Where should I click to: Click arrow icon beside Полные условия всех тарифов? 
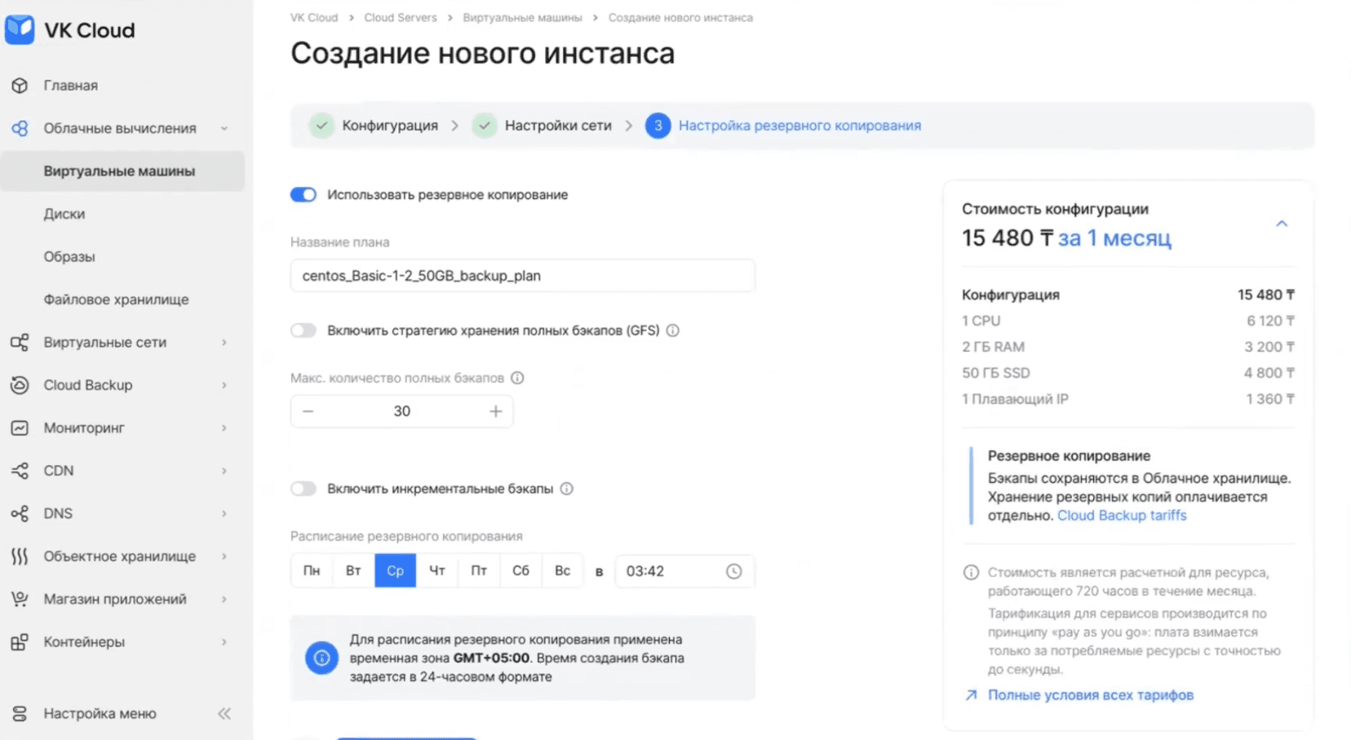[x=971, y=695]
